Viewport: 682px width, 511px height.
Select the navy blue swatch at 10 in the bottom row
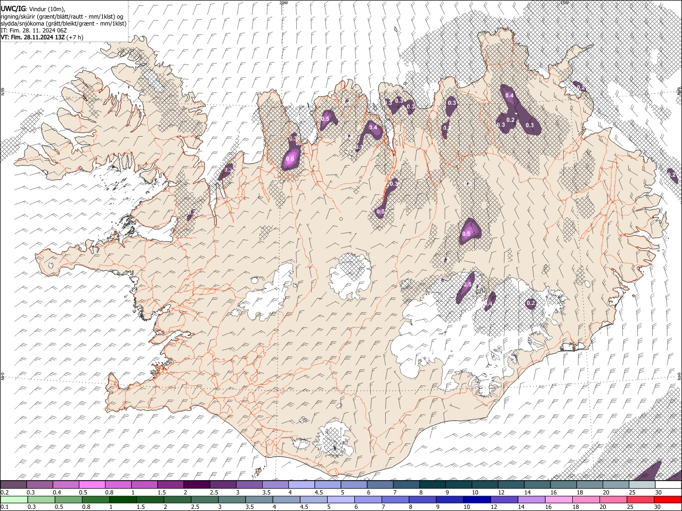(x=477, y=499)
